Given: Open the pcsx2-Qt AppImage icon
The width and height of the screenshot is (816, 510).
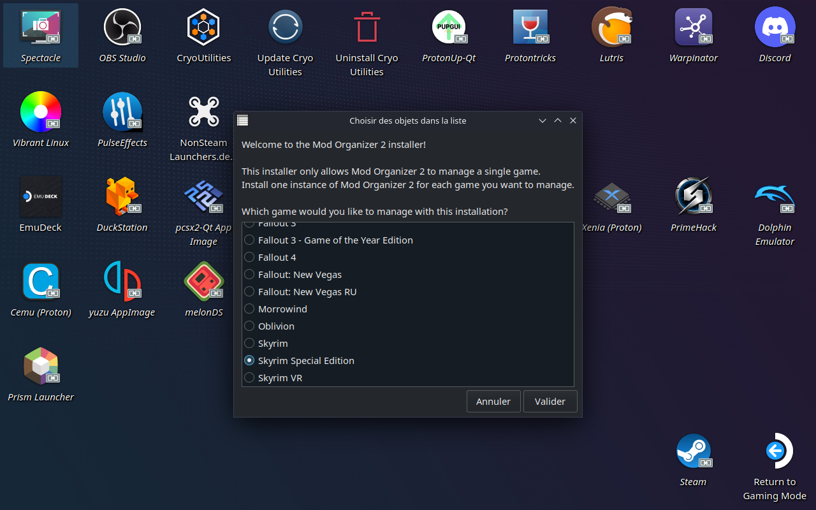Looking at the screenshot, I should [204, 196].
